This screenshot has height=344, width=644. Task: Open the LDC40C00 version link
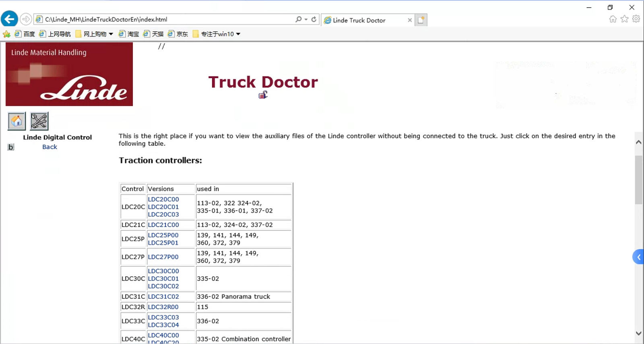click(x=163, y=335)
